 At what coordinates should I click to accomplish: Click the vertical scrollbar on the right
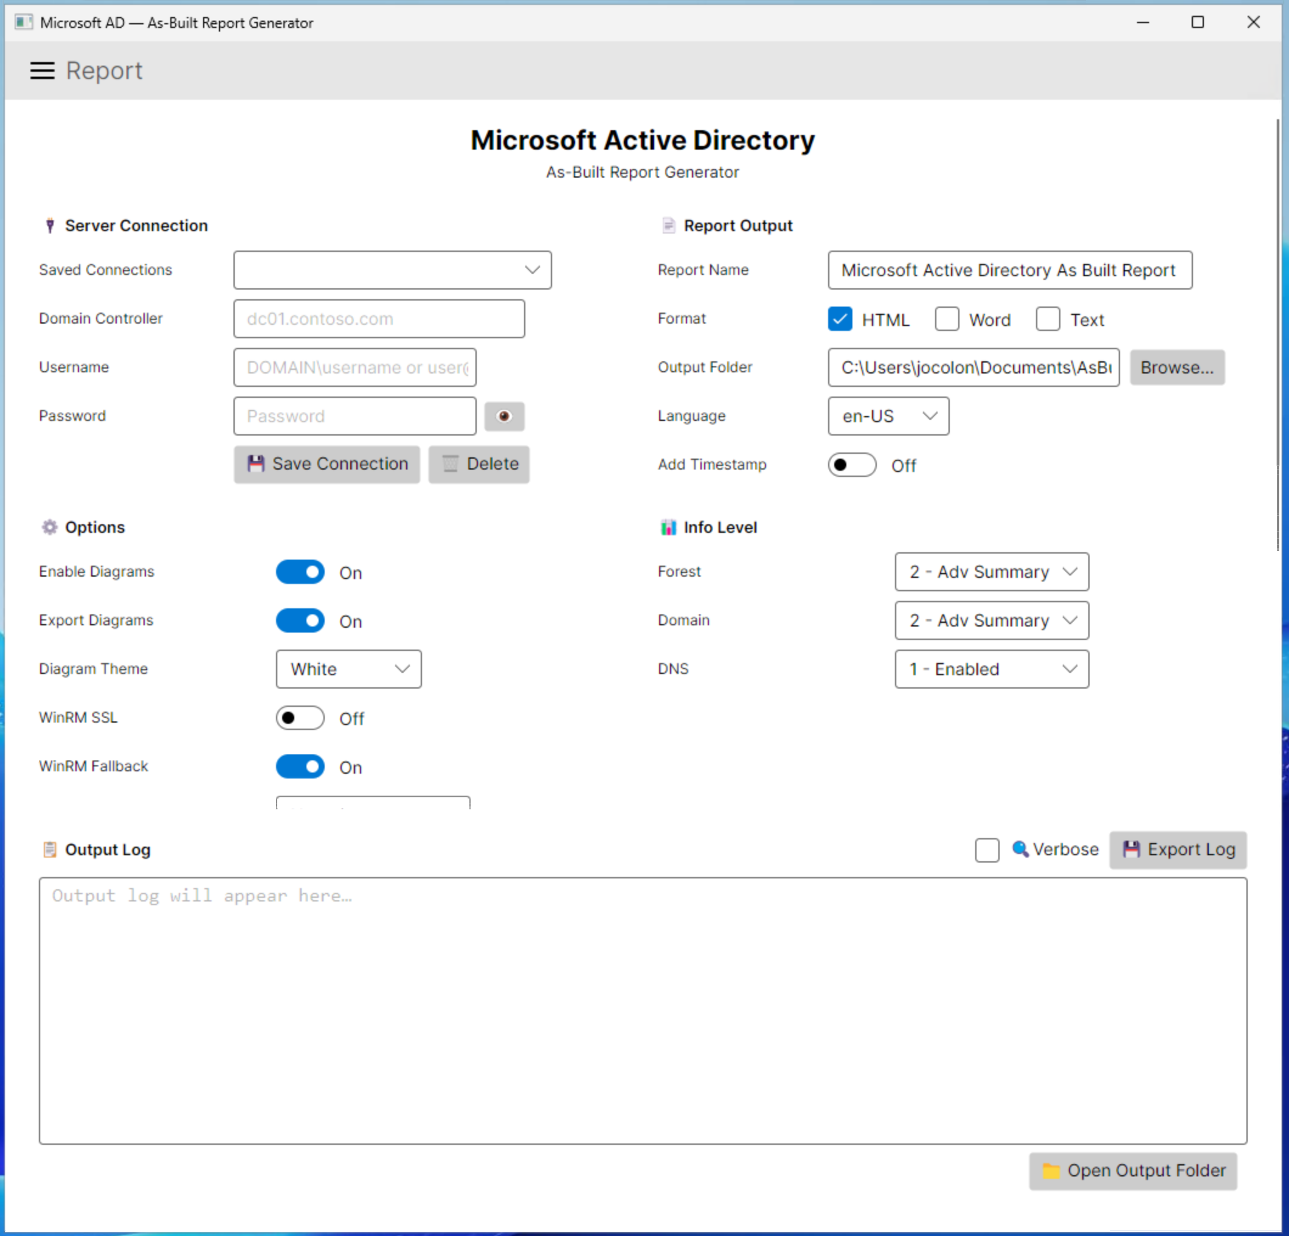point(1278,334)
